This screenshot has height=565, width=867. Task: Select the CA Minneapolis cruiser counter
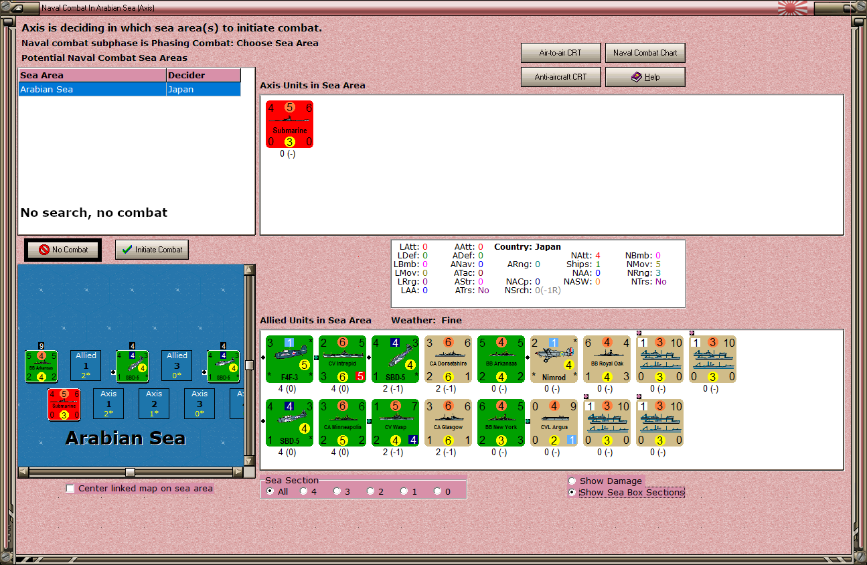343,423
